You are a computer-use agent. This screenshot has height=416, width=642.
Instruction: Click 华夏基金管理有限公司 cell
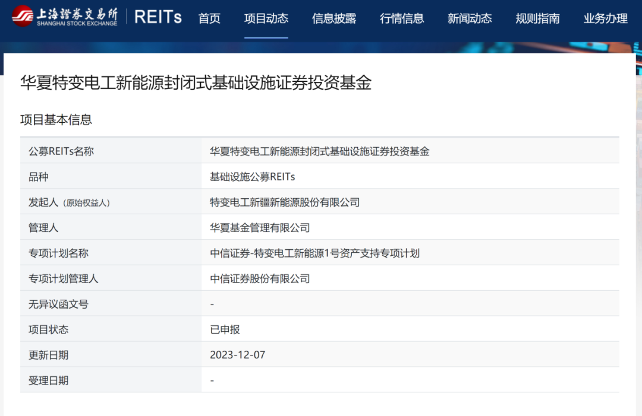coord(260,228)
